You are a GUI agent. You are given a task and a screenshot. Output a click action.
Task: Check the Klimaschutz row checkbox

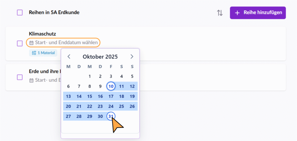pos(20,43)
